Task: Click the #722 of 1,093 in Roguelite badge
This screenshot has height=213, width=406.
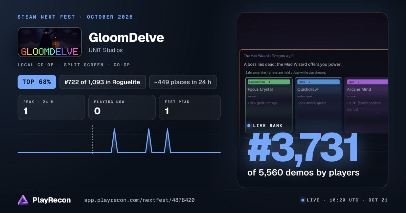Action: [x=103, y=82]
